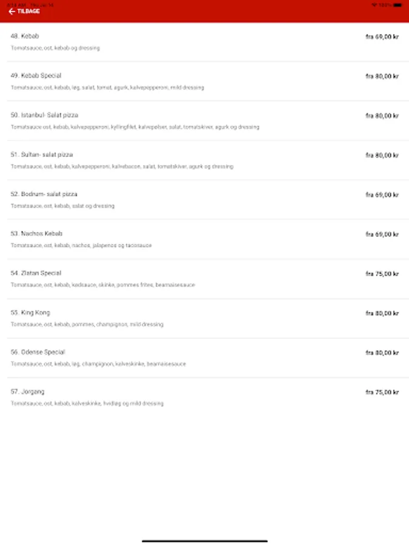Go back via TILBAGE label

tap(28, 12)
